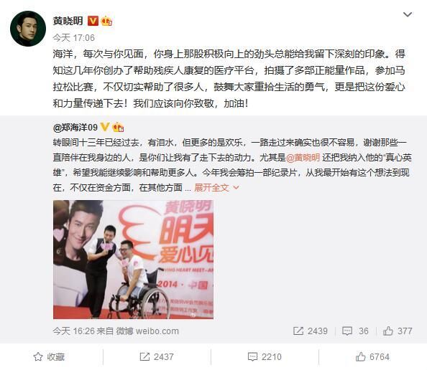Click the chevron arrow after 展开全文
427x370 pixels.
point(236,187)
